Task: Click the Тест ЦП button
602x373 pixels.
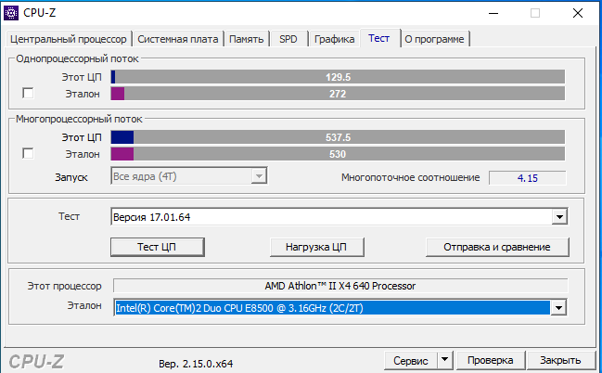Action: coord(158,247)
